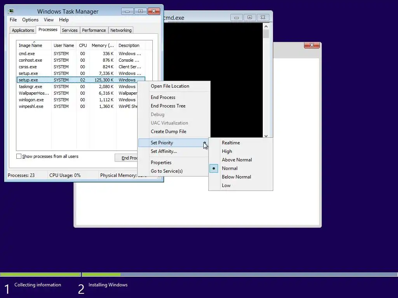Select the winlogon.exe process row

point(77,100)
